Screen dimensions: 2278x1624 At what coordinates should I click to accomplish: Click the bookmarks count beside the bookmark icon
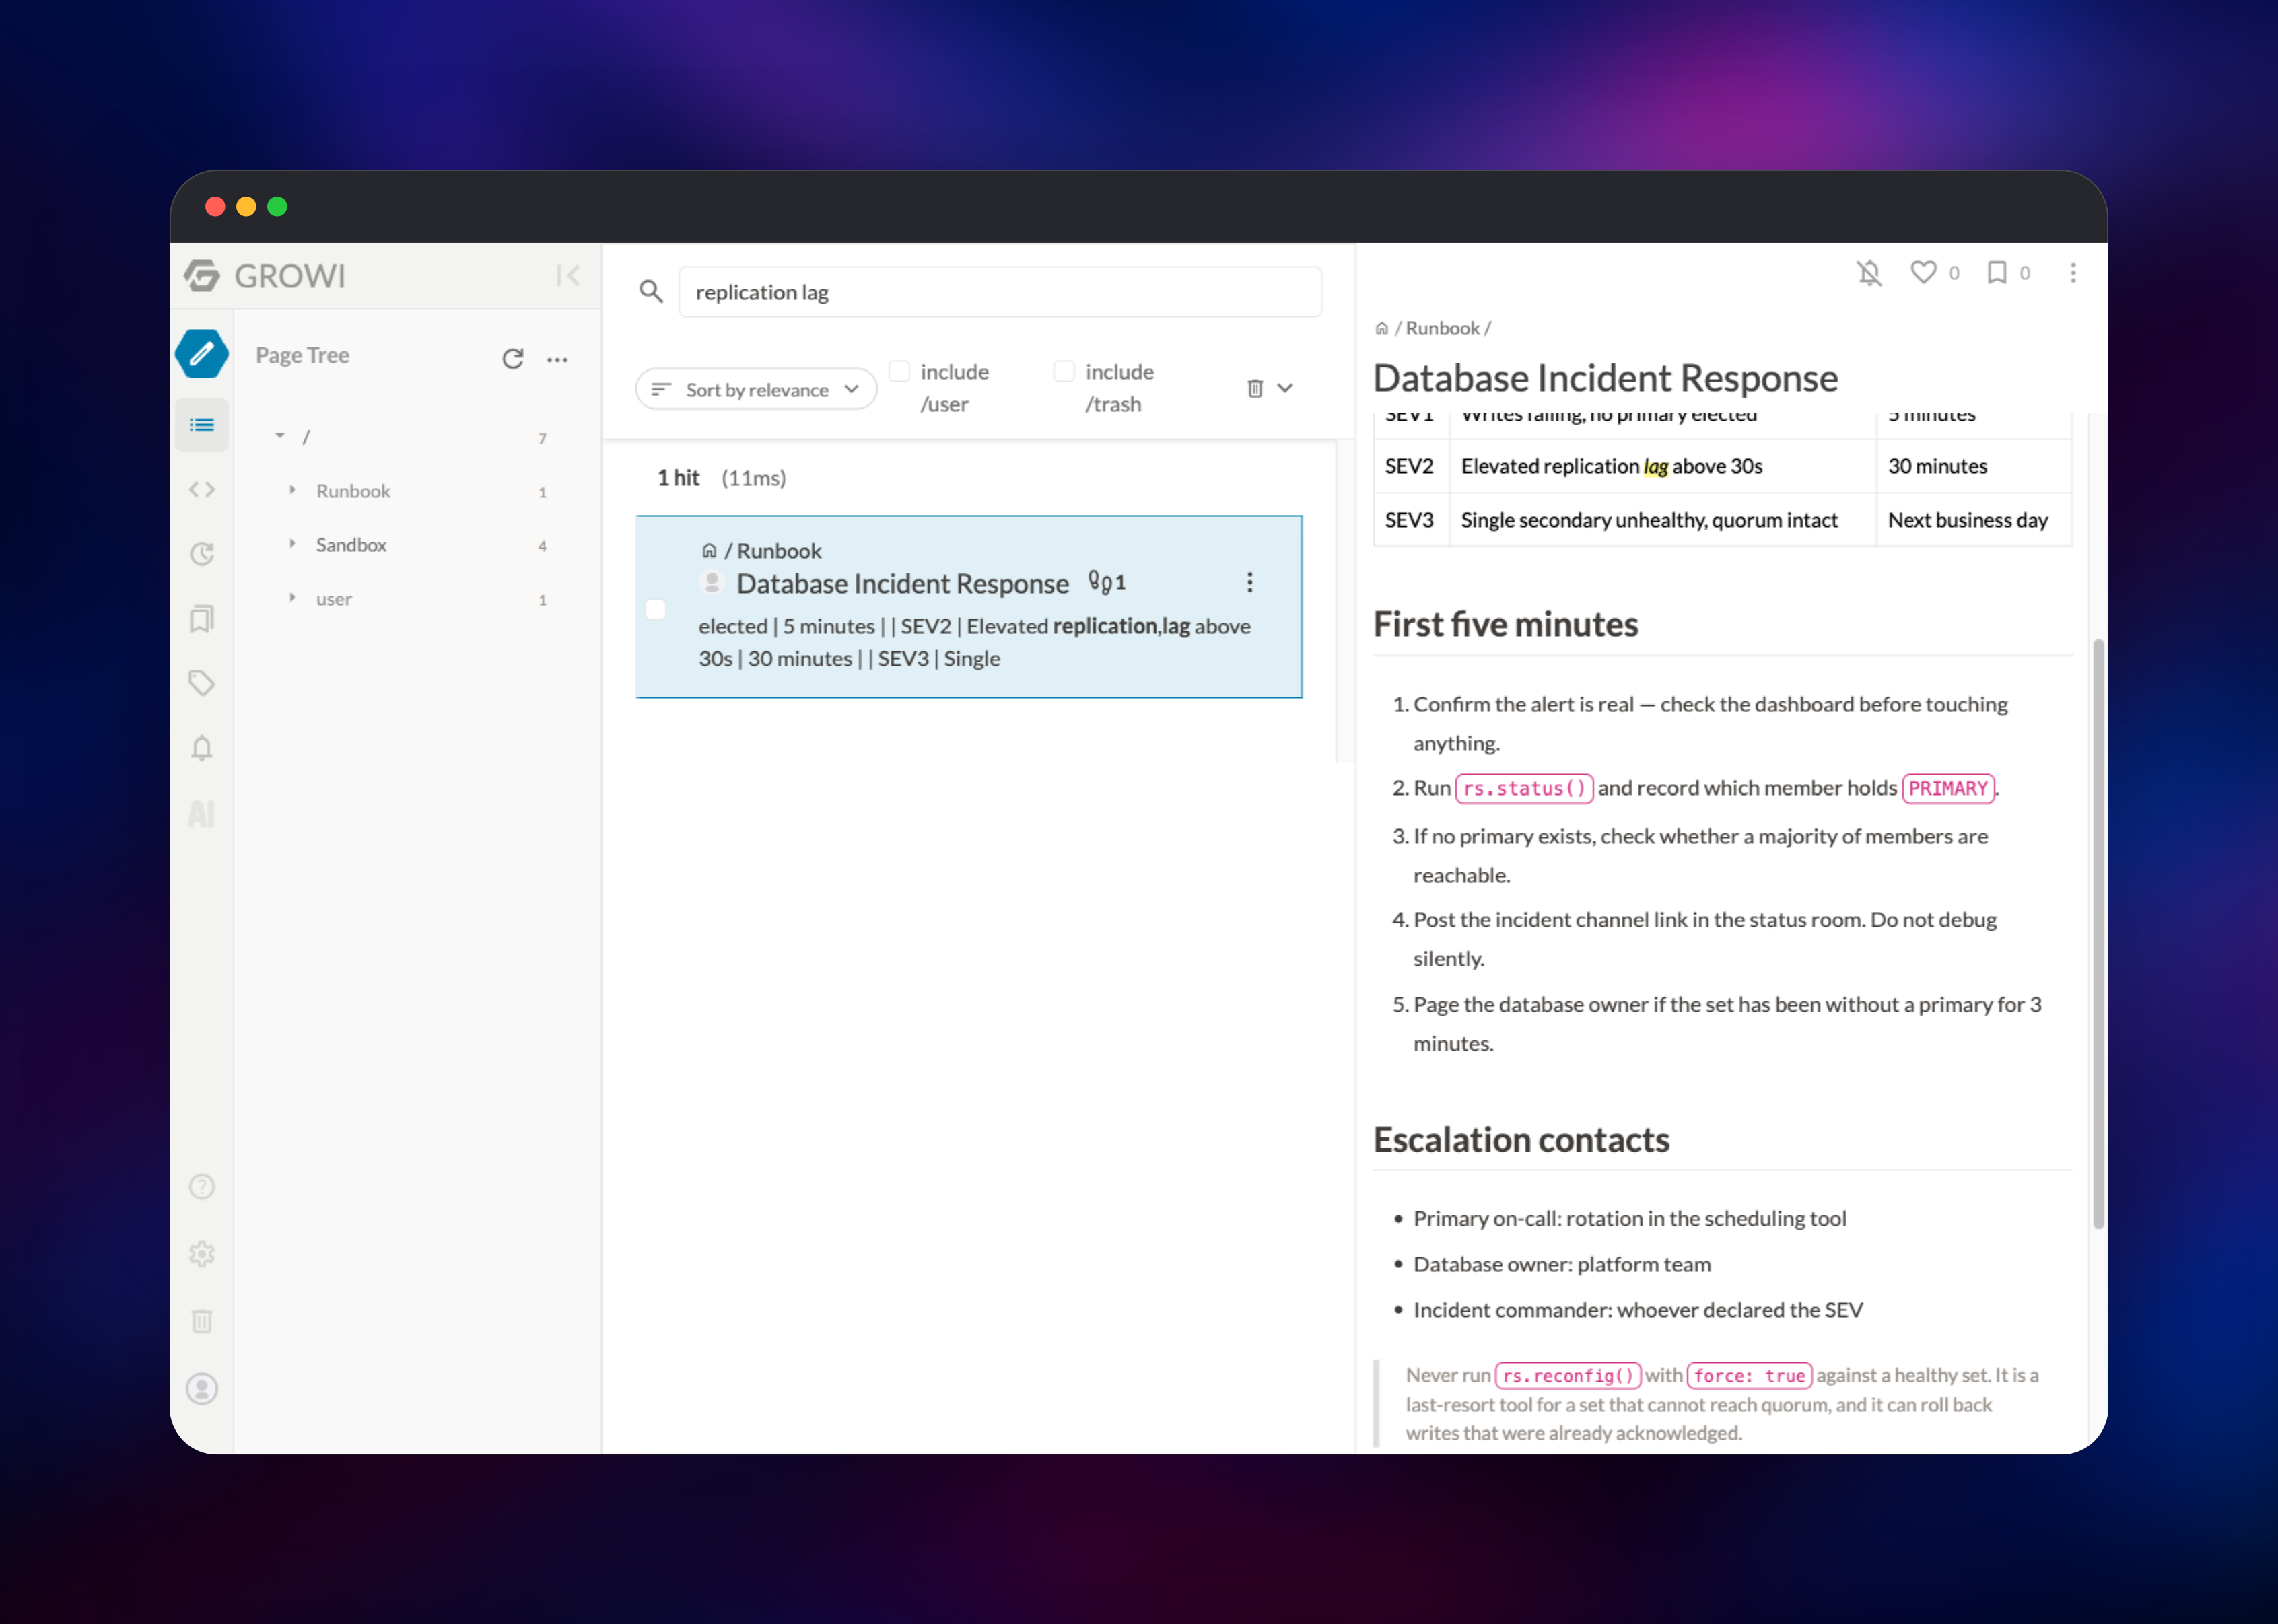coord(2024,273)
